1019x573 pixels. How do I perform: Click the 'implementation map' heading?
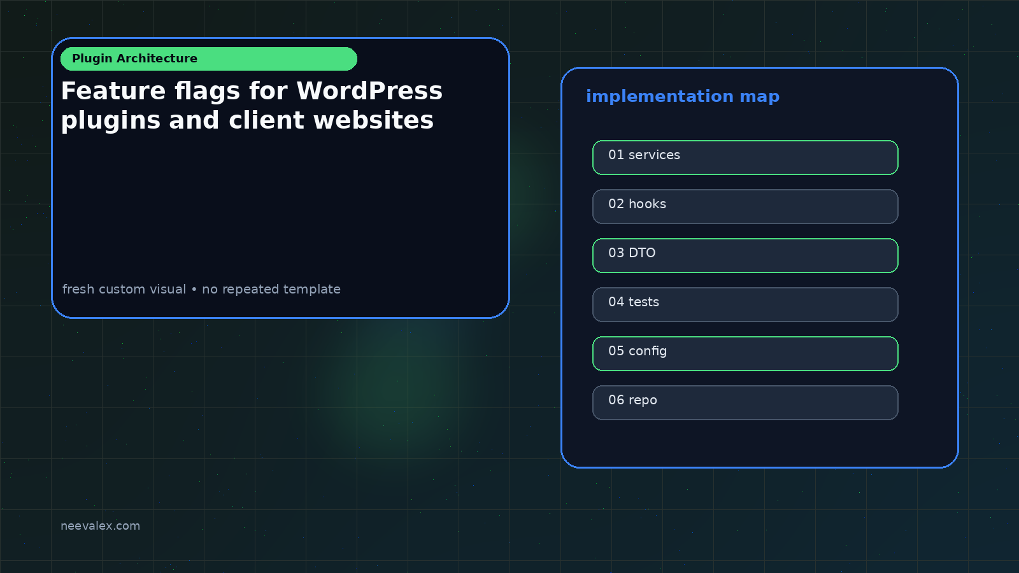[683, 97]
